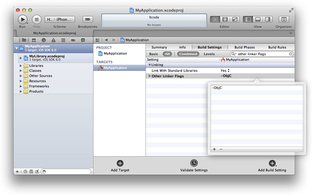Switch to the Version editor
Screen dimensions: 312x195
235,19
